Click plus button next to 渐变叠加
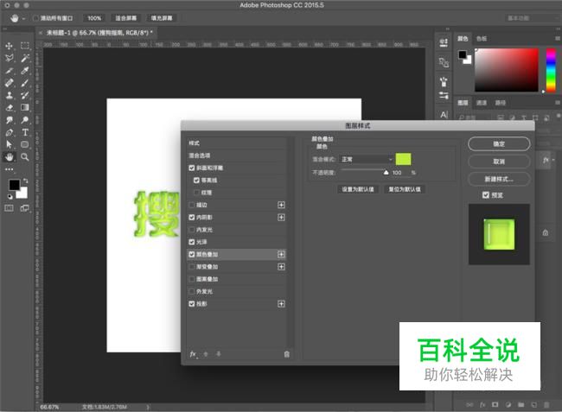This screenshot has height=412, width=562. (281, 267)
